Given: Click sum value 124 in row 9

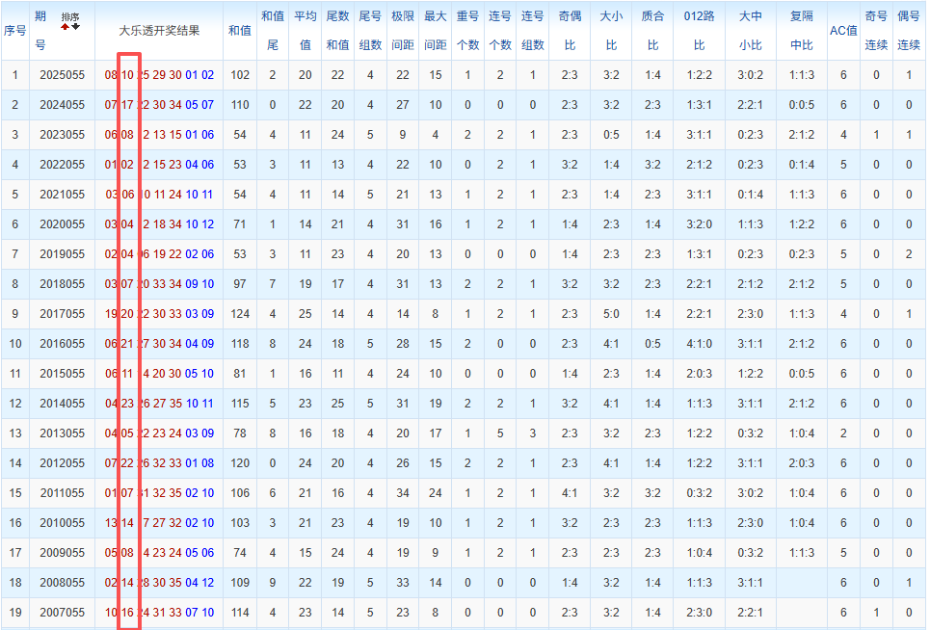Looking at the screenshot, I should click(240, 314).
